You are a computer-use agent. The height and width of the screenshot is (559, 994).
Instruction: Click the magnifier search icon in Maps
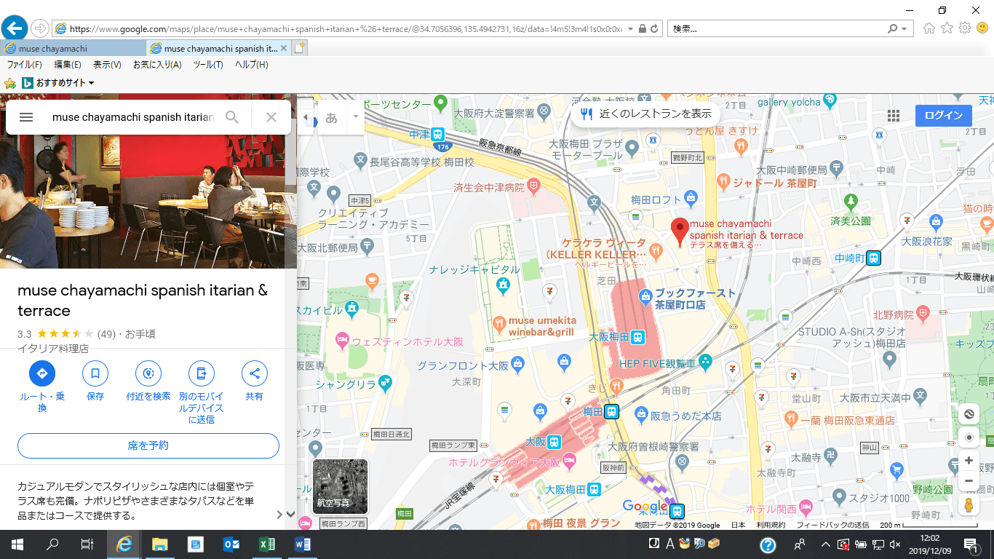232,117
